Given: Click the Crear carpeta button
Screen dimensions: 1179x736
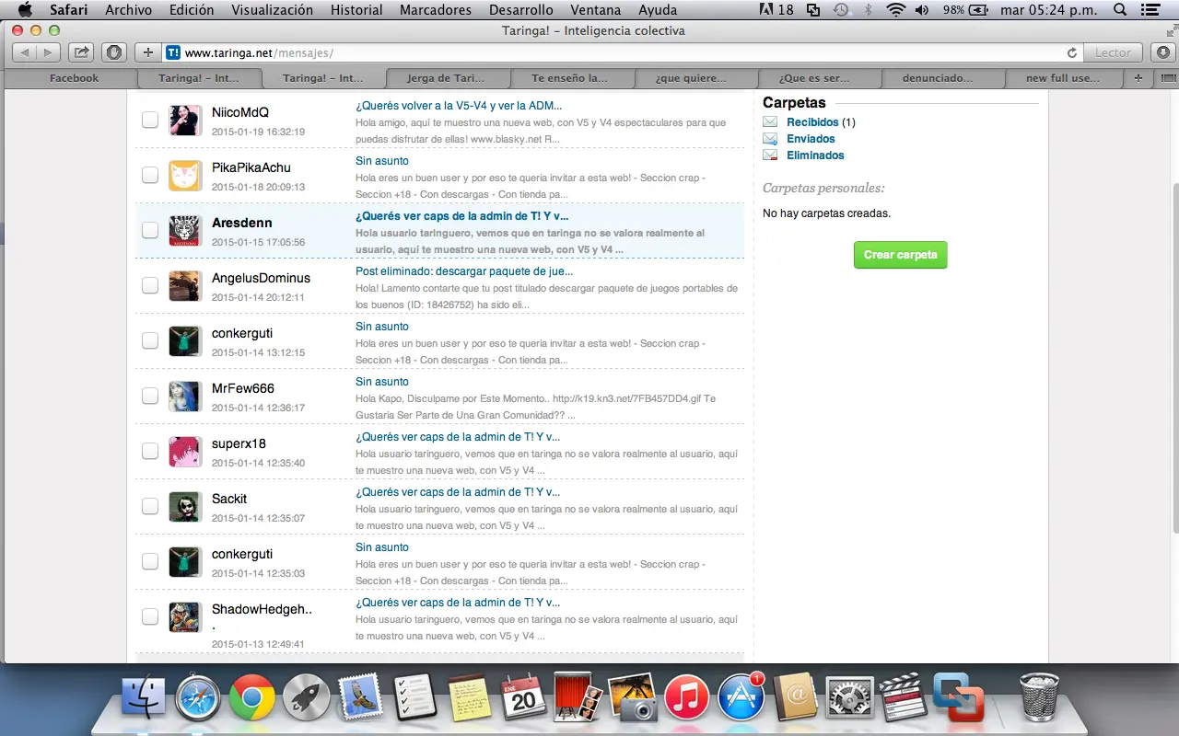Looking at the screenshot, I should (x=901, y=255).
